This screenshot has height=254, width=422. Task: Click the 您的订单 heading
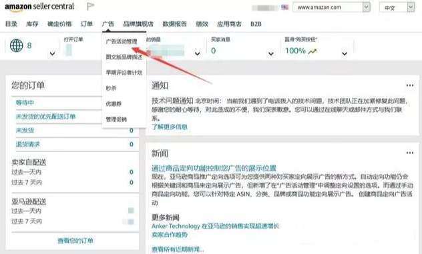28,86
